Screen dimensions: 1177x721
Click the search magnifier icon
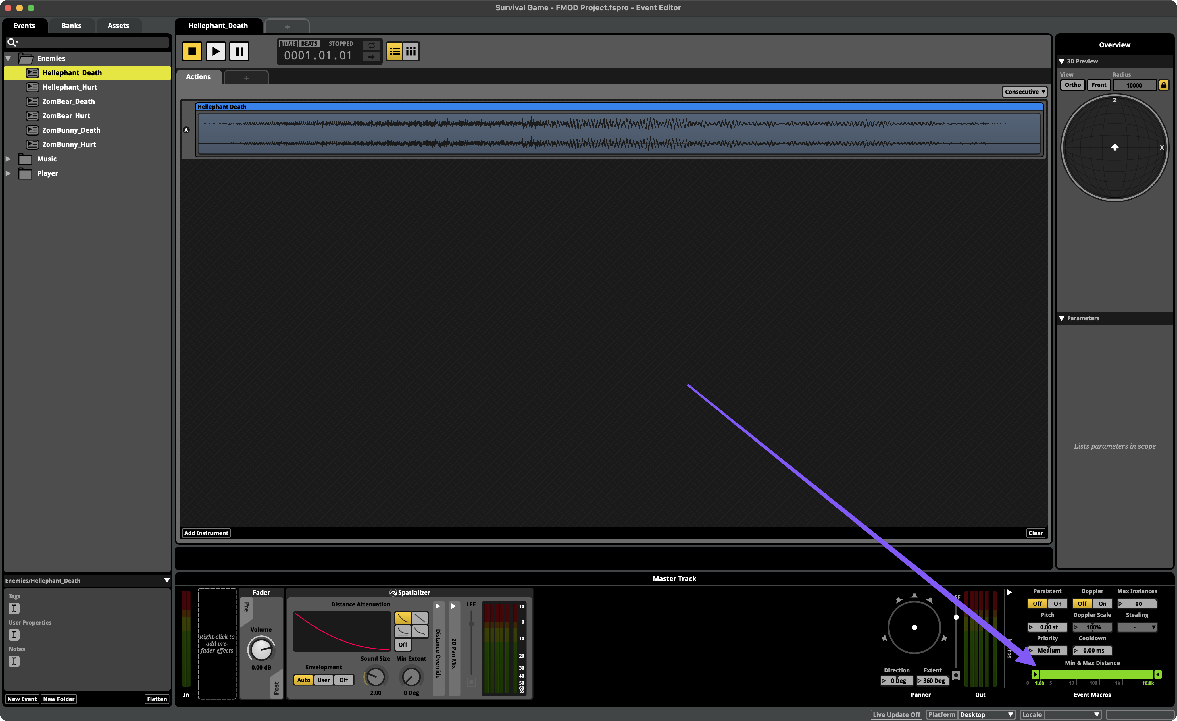click(x=11, y=43)
